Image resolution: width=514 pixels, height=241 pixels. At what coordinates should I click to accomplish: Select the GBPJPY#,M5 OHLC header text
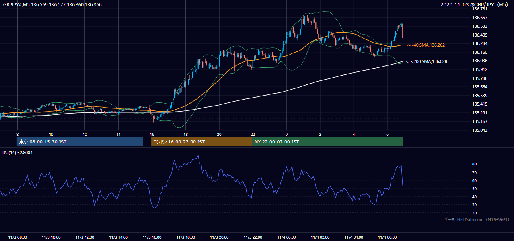[52, 4]
